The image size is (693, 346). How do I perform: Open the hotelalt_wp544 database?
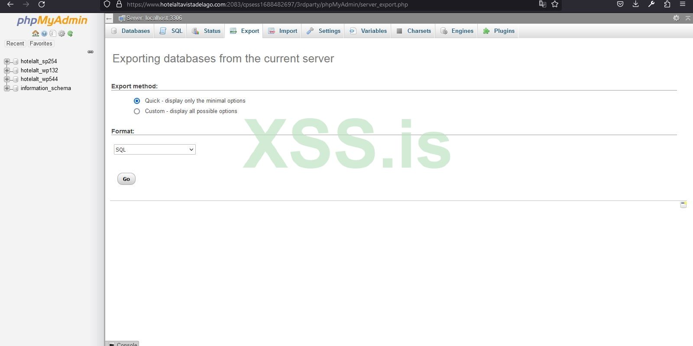tap(39, 79)
